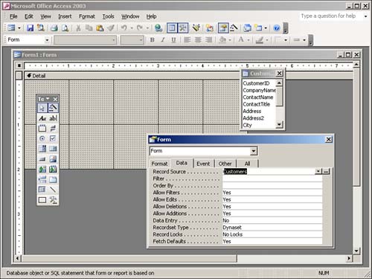Image resolution: width=372 pixels, height=279 pixels.
Task: Expand the View button dropdown arrow
Action: click(19, 28)
